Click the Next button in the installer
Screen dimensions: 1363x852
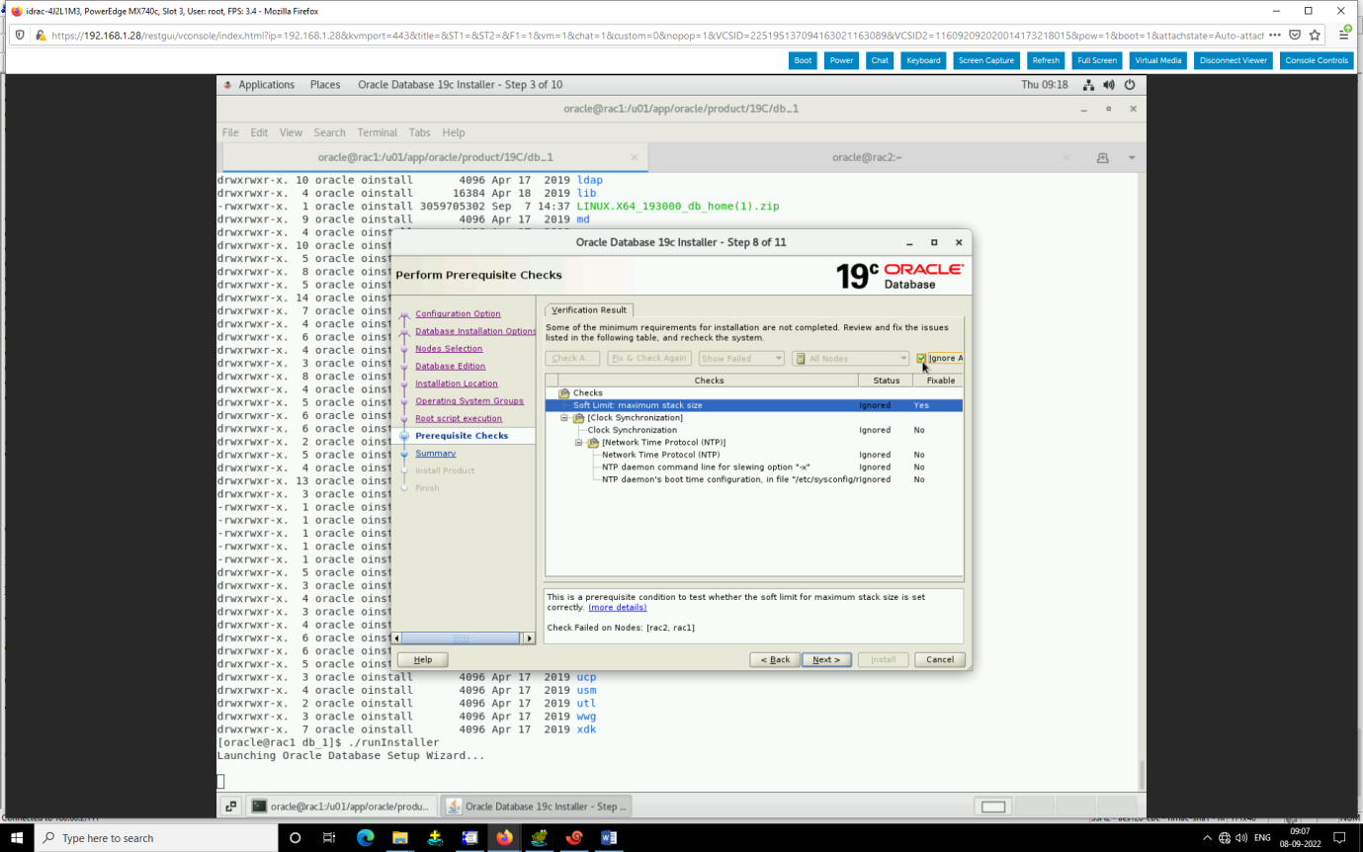826,659
